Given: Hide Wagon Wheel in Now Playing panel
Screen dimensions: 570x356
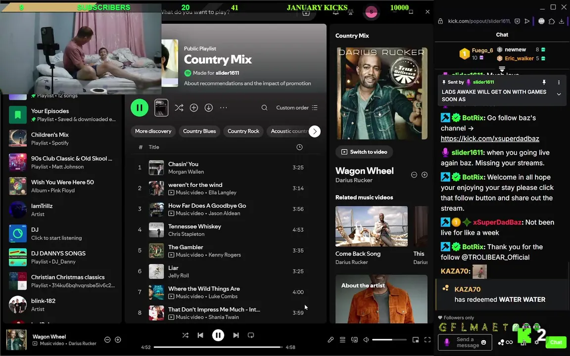Looking at the screenshot, I should pyautogui.click(x=414, y=175).
